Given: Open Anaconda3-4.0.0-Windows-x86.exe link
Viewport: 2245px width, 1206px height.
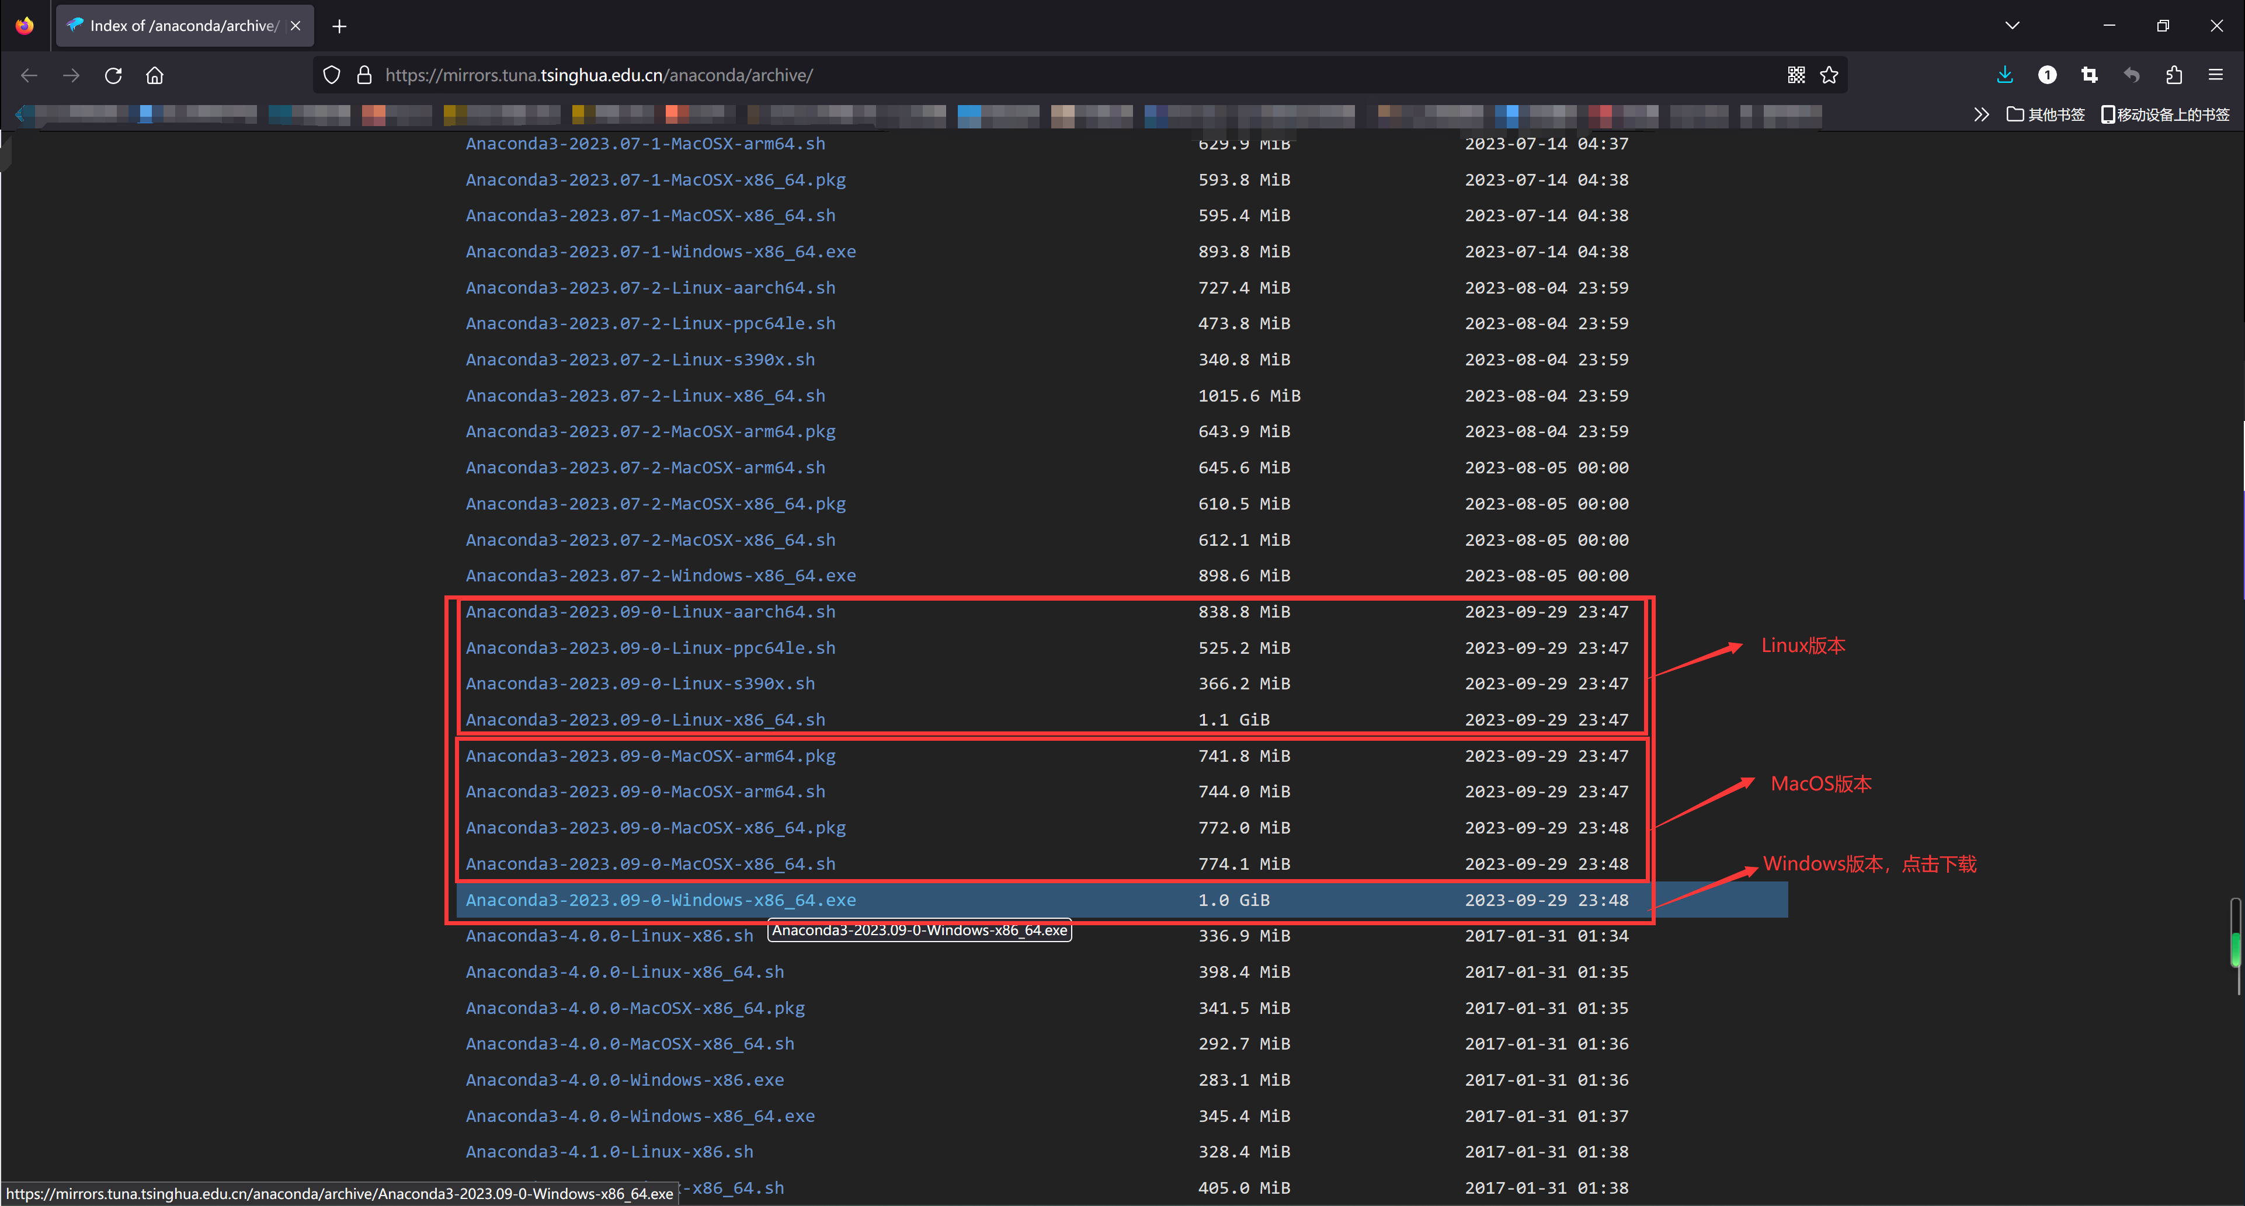Looking at the screenshot, I should pos(625,1080).
